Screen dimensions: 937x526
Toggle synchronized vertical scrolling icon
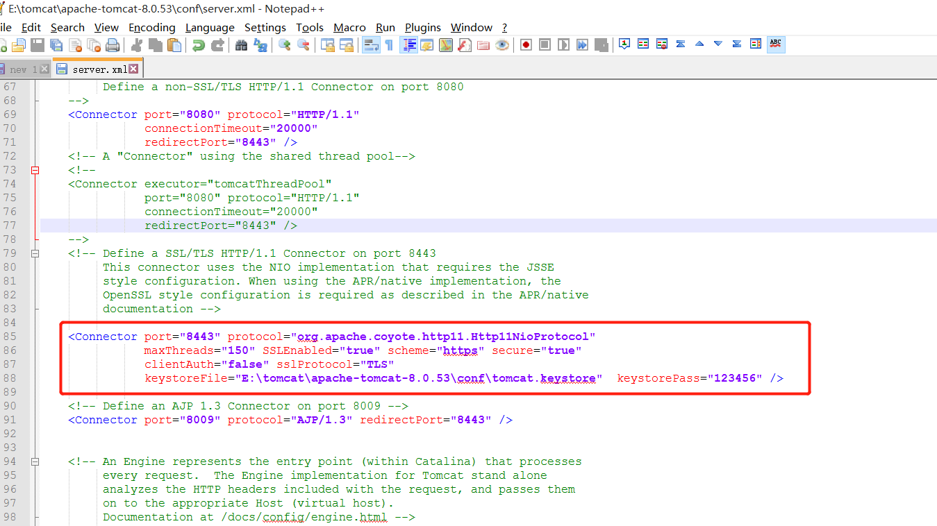(328, 45)
